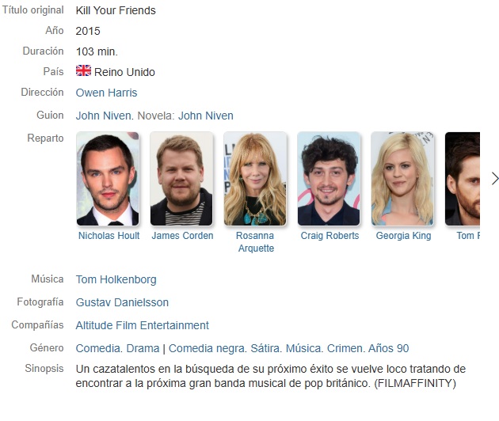The image size is (499, 421).
Task: Click the partially visible Tom cast photo
Action: [x=463, y=179]
